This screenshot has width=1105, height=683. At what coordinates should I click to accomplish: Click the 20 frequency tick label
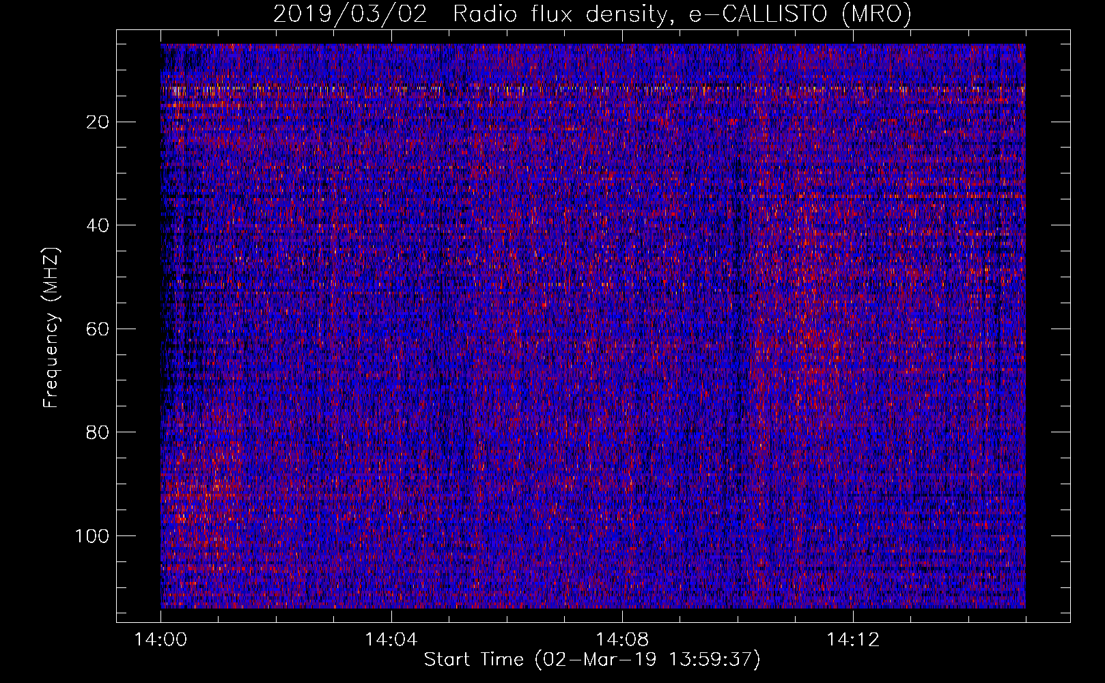pyautogui.click(x=98, y=122)
